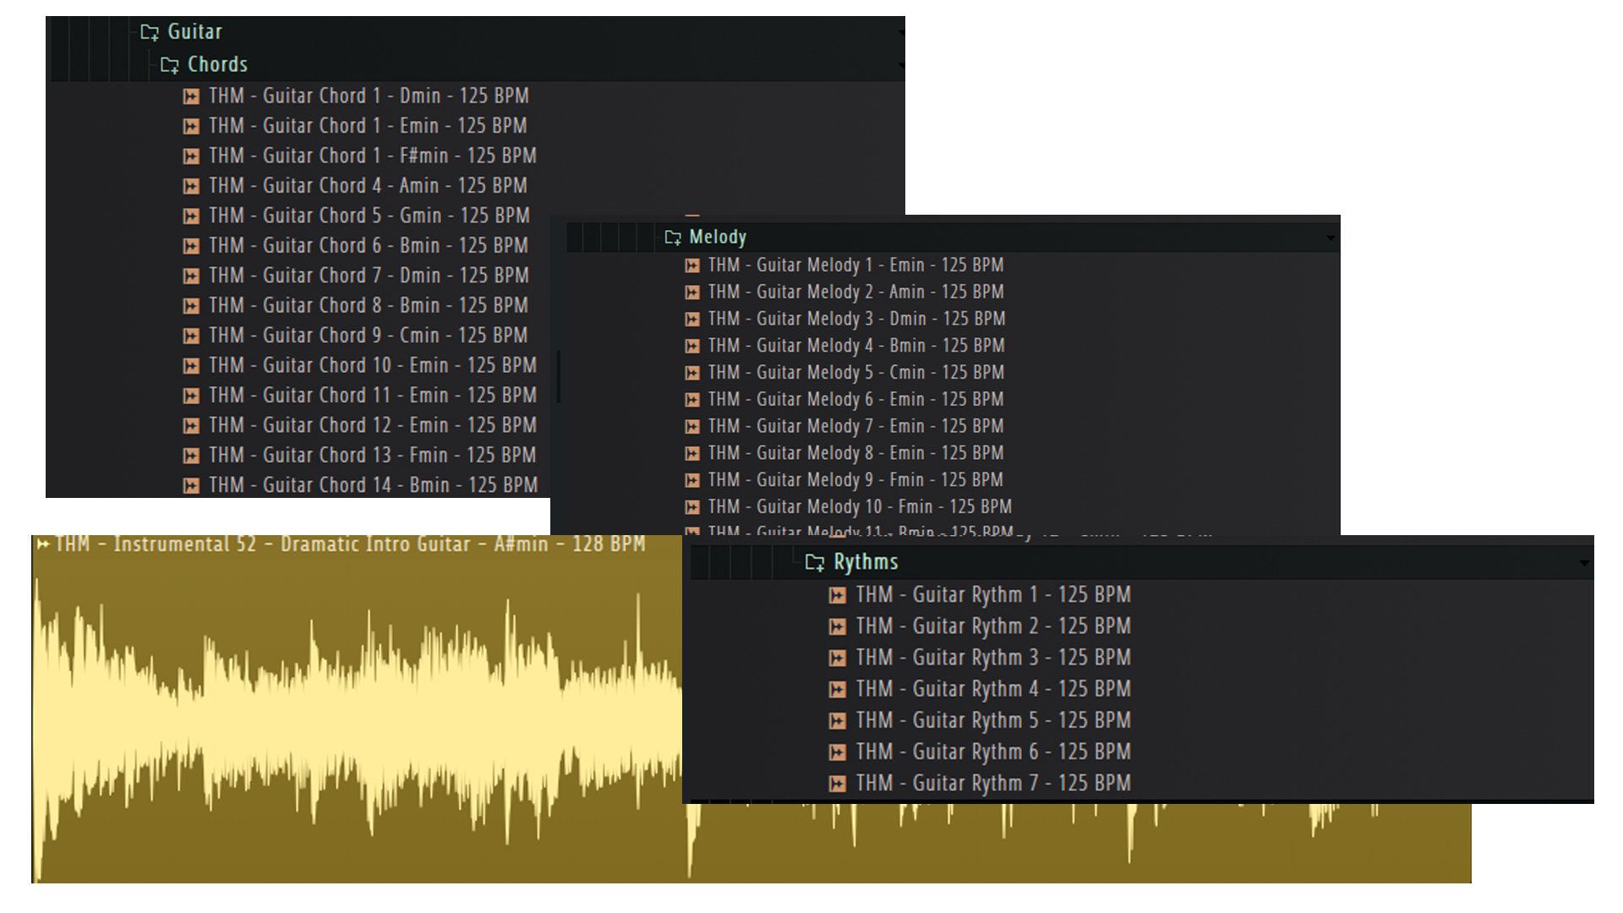Toggle the Rythms folder open icon
This screenshot has width=1623, height=913.
click(x=815, y=562)
